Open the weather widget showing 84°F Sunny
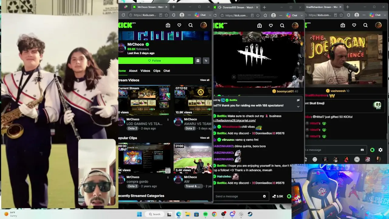The width and height of the screenshot is (389, 219). (10, 214)
